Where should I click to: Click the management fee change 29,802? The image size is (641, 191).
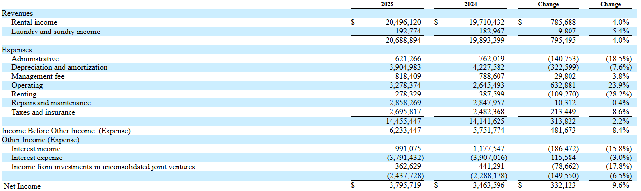click(x=567, y=76)
